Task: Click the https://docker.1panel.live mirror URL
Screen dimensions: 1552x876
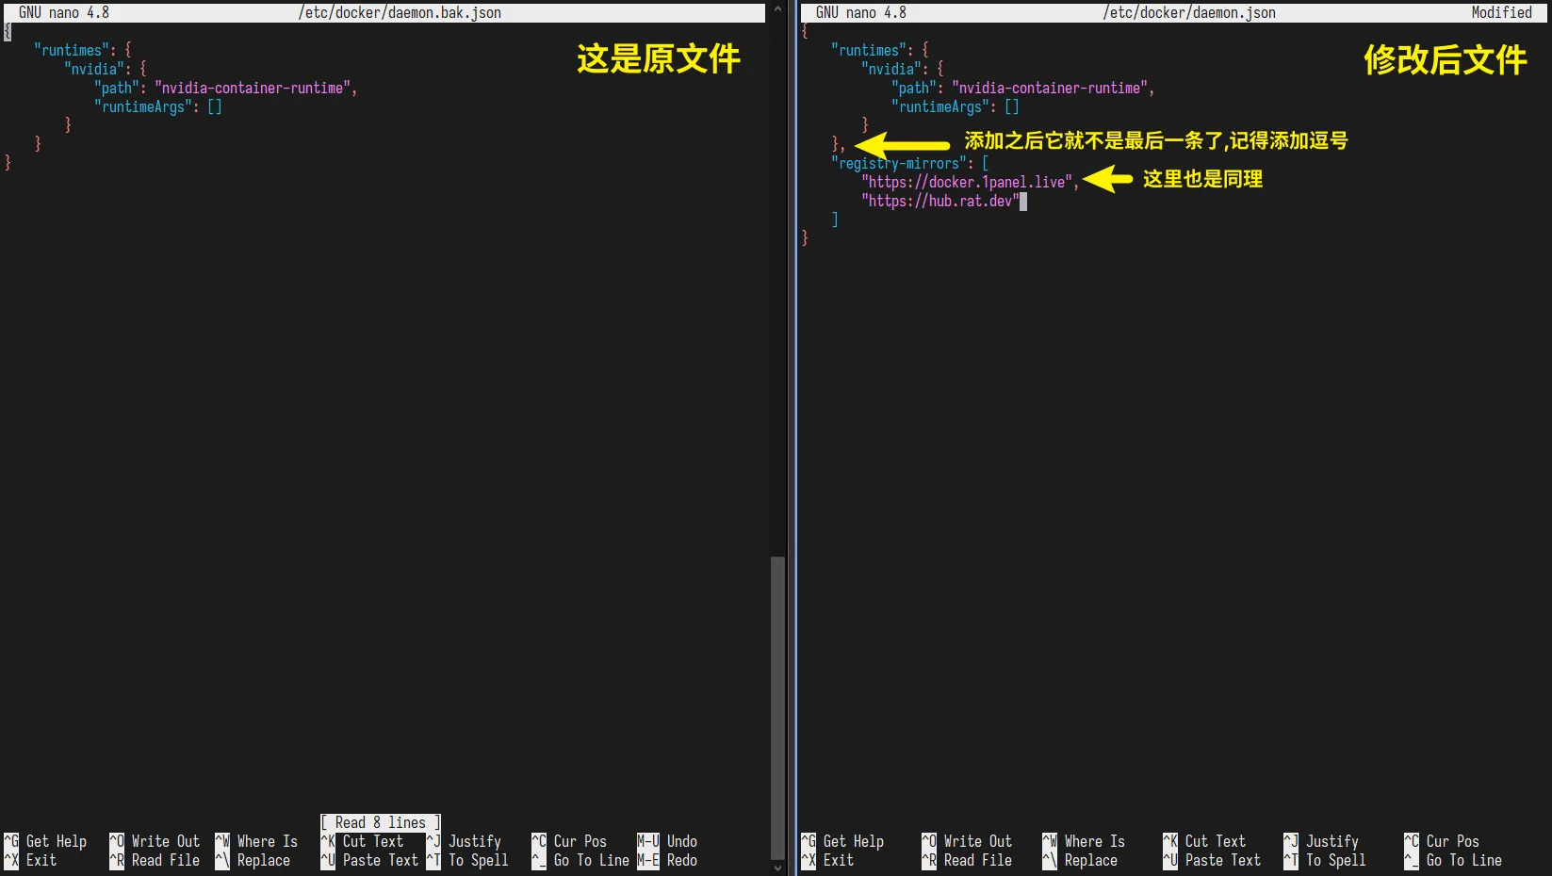Action: [967, 182]
